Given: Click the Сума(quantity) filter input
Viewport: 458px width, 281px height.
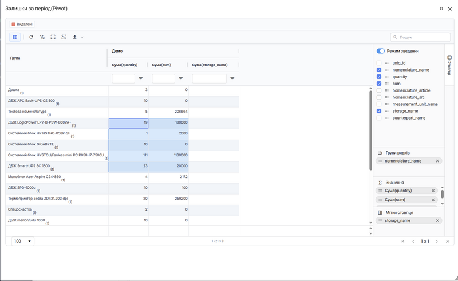Looking at the screenshot, I should click(x=123, y=78).
